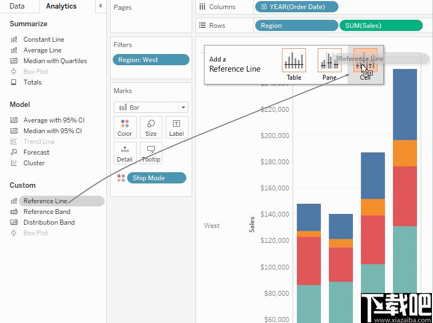
Task: Click the SUM(Sales) pill on Rows
Action: pos(381,26)
